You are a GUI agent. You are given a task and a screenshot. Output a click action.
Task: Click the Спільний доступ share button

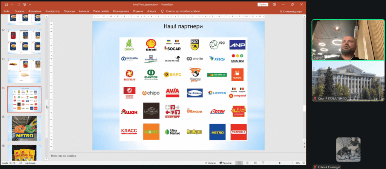290,11
